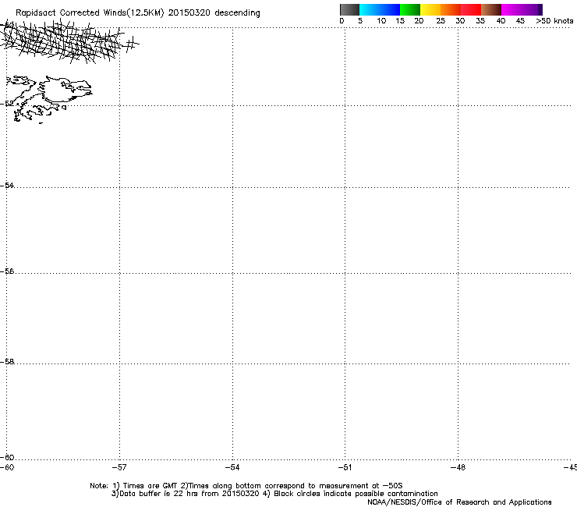Click the Falkland Islands coastline outline
Viewport: 577px width, 507px height.
click(x=49, y=99)
